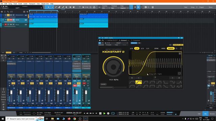Click the Compare button in plugin header

coord(109,45)
